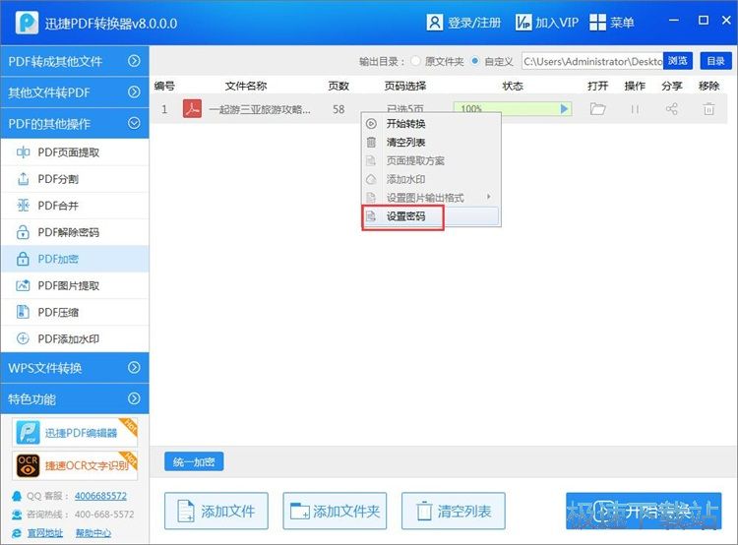The width and height of the screenshot is (738, 545).
Task: Click the output directory path field
Action: tap(592, 61)
